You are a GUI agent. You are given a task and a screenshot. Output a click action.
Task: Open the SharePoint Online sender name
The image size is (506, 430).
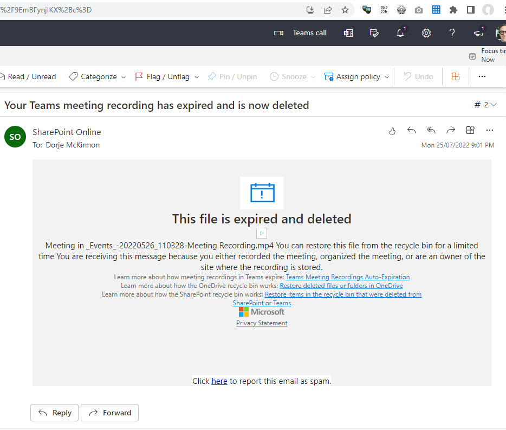click(67, 132)
